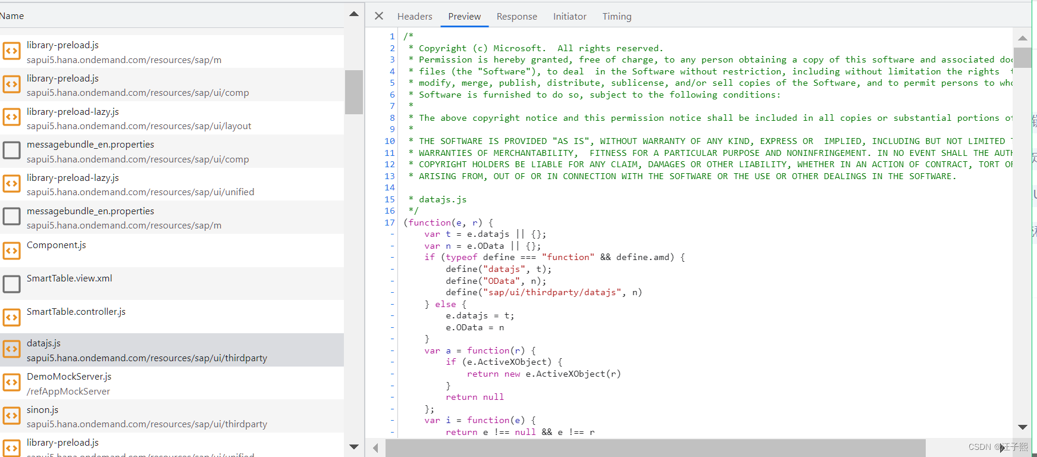Select the sinon.js request
This screenshot has height=457, width=1037.
click(x=172, y=416)
